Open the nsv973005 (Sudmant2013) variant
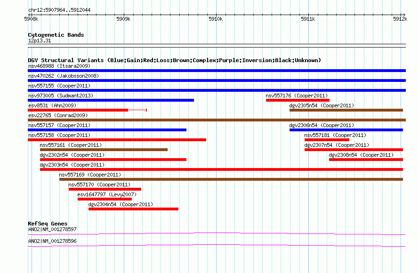 [111, 100]
